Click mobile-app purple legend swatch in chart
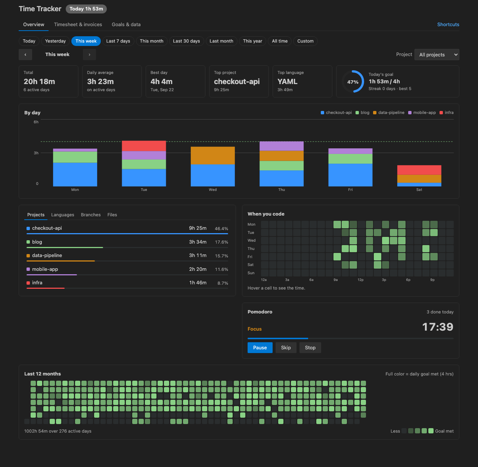This screenshot has width=478, height=467. (410, 113)
